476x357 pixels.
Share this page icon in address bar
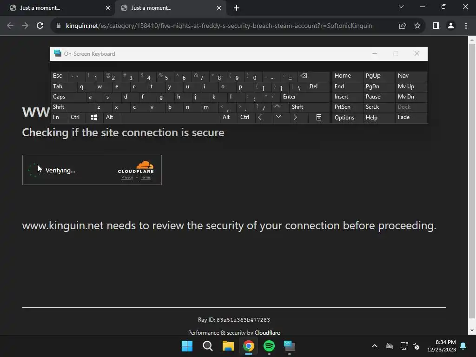403,26
